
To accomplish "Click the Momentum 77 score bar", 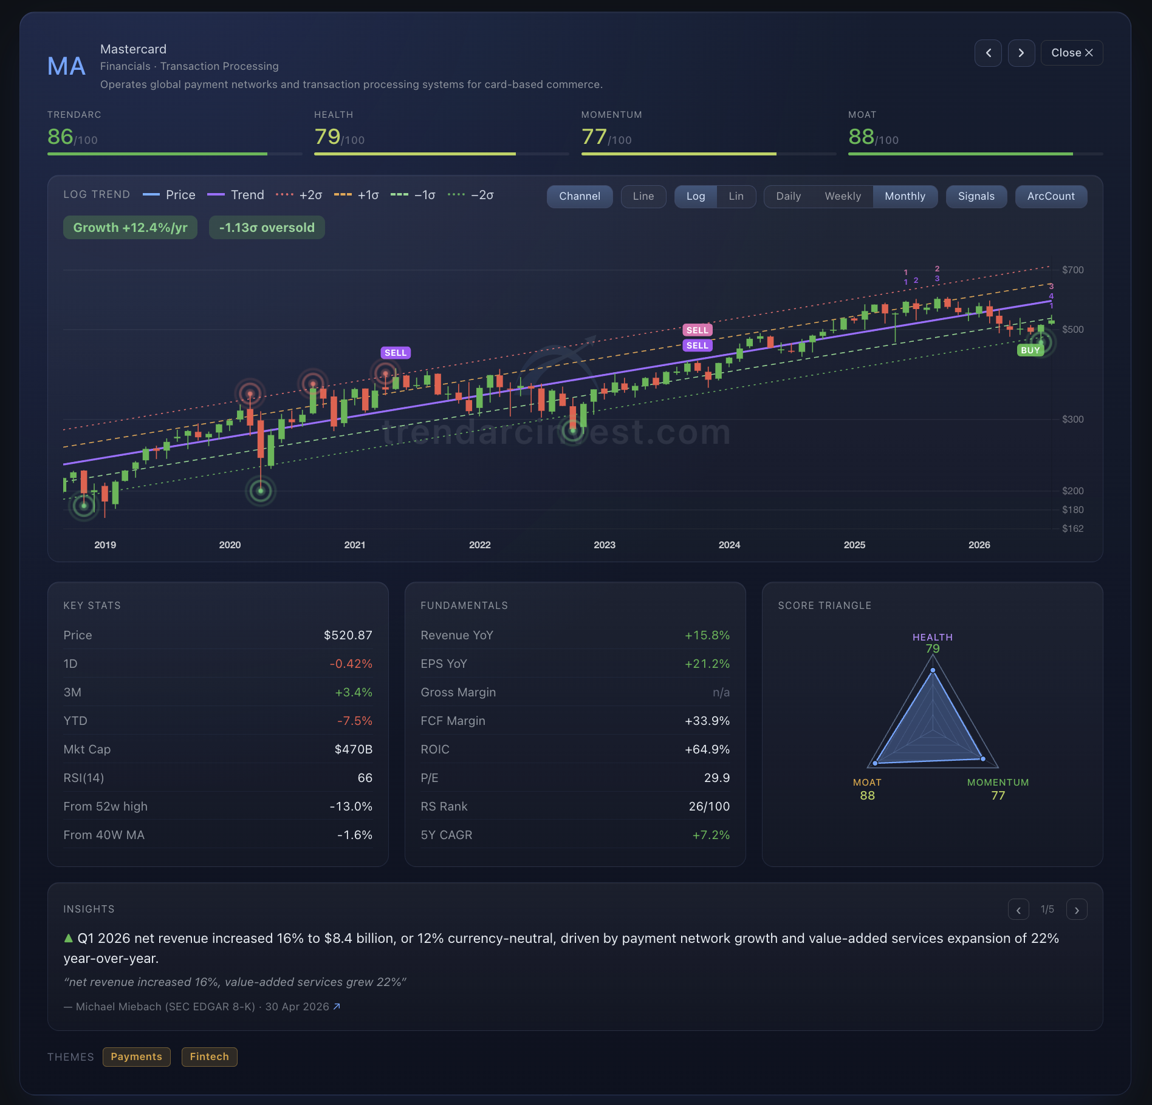I will click(709, 154).
